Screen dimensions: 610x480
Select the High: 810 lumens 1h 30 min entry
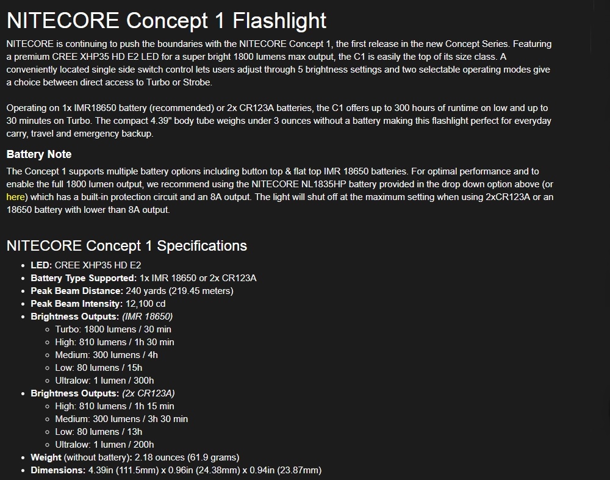pyautogui.click(x=115, y=342)
